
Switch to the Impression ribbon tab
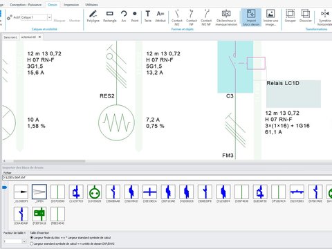(71, 5)
